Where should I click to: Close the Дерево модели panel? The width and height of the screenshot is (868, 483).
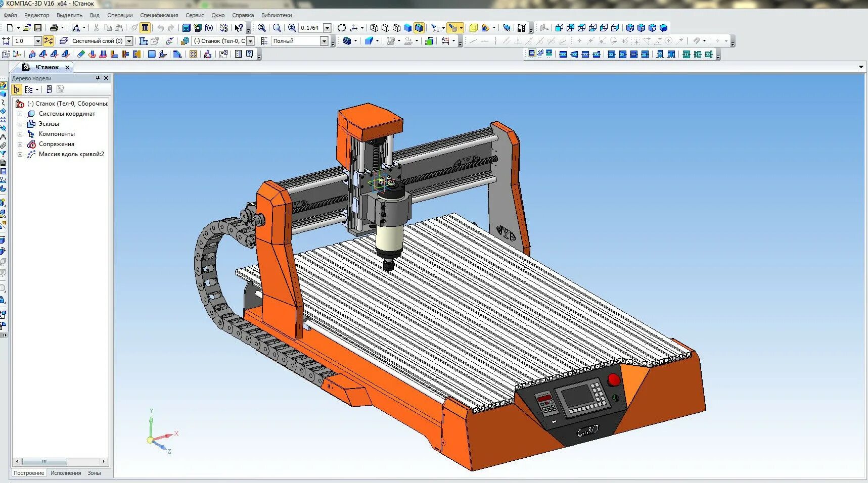106,78
